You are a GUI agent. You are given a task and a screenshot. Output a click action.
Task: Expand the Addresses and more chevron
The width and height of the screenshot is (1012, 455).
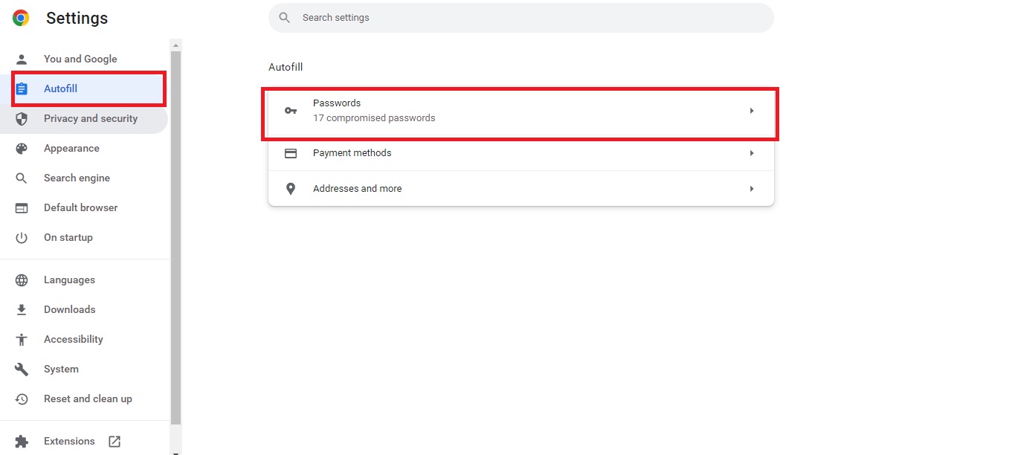[751, 188]
